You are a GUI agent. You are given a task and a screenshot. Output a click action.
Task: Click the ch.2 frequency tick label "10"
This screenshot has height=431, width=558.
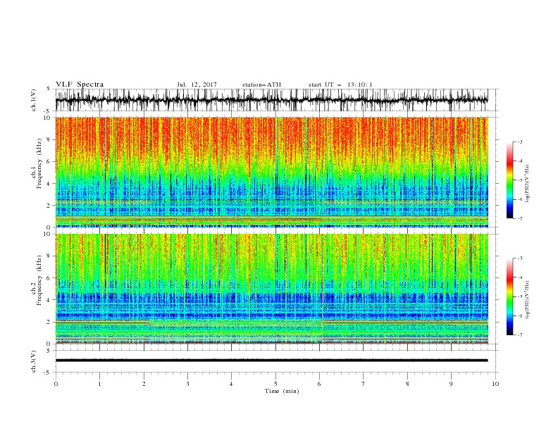point(47,234)
